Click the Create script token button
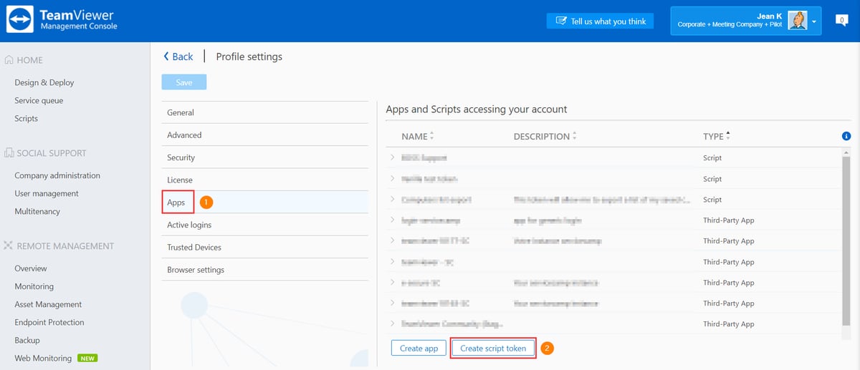The image size is (860, 370). click(x=493, y=349)
